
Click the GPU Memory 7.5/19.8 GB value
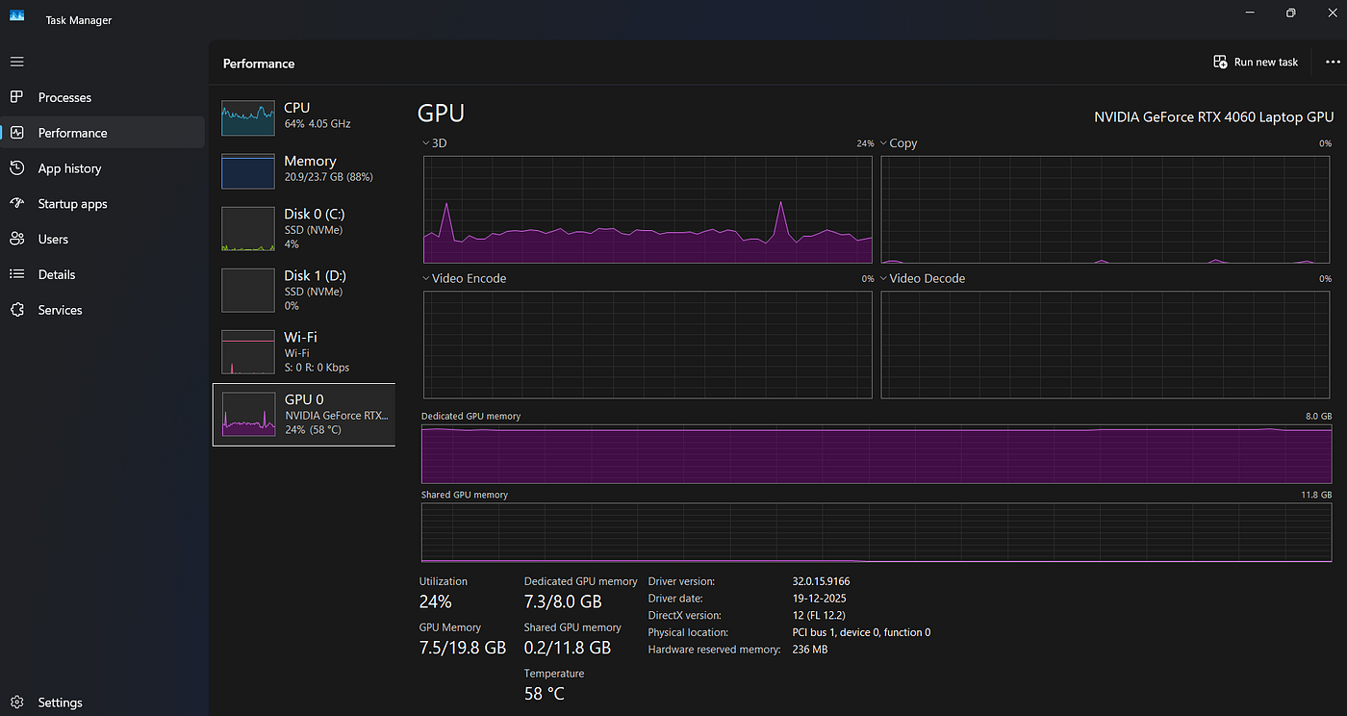[463, 648]
